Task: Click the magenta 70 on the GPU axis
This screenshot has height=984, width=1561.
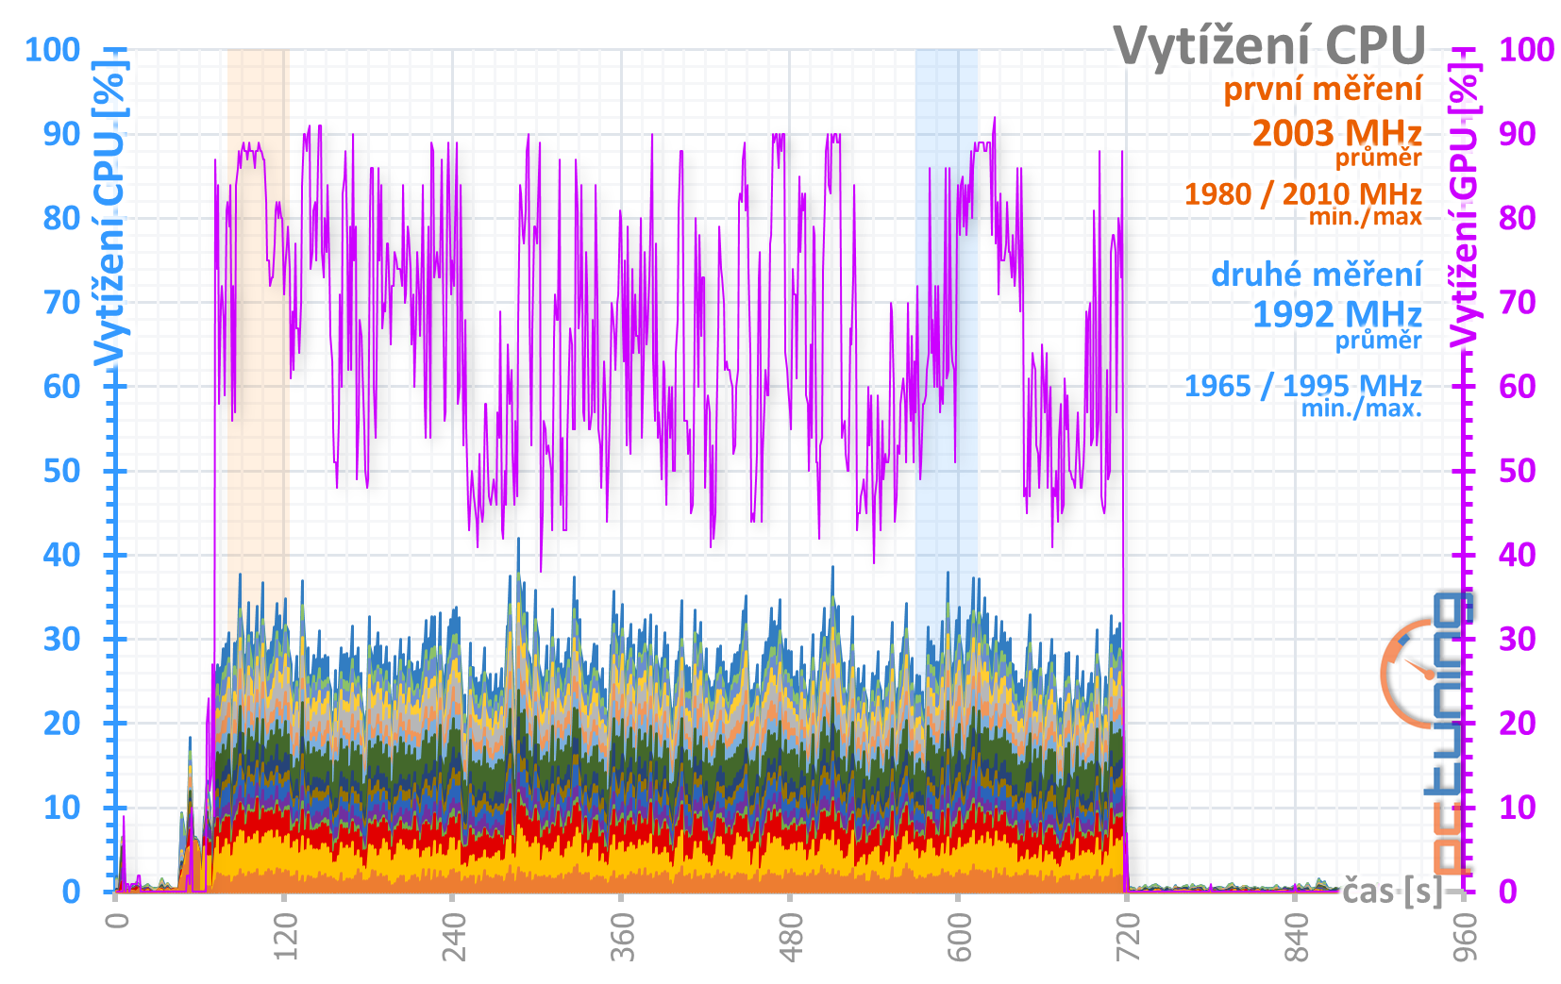Action: coord(1518,302)
